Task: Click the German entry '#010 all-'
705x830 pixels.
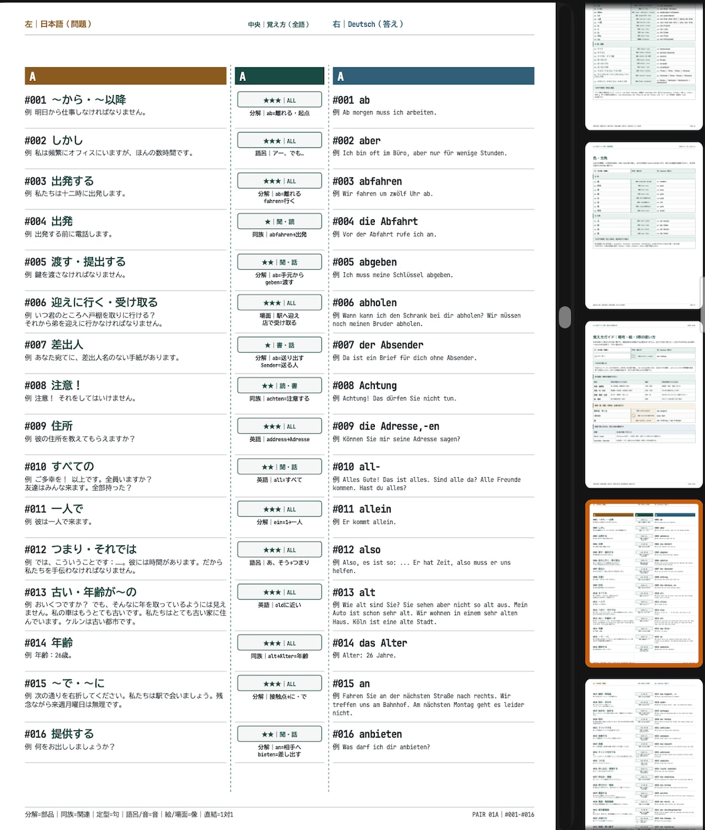Action: click(x=356, y=467)
